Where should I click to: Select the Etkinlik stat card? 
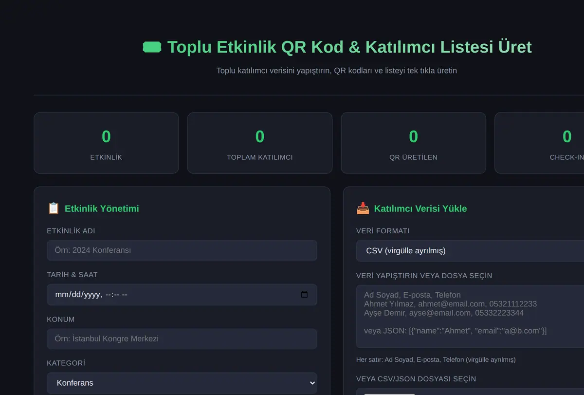click(106, 143)
